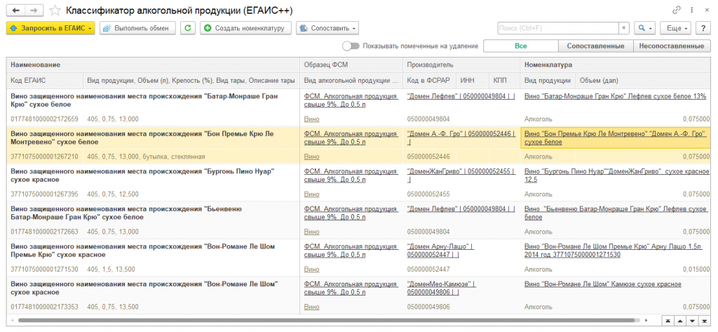Select code cell 3771075000001267210
The width and height of the screenshot is (718, 332).
44,157
